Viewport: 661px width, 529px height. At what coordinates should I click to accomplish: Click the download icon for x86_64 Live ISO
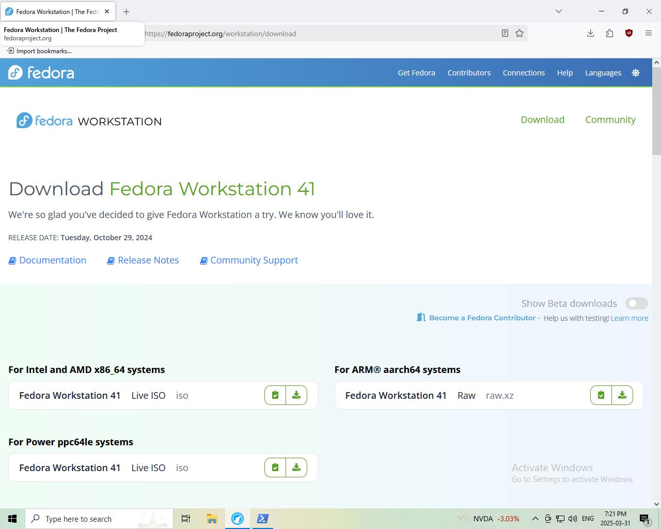(x=296, y=395)
